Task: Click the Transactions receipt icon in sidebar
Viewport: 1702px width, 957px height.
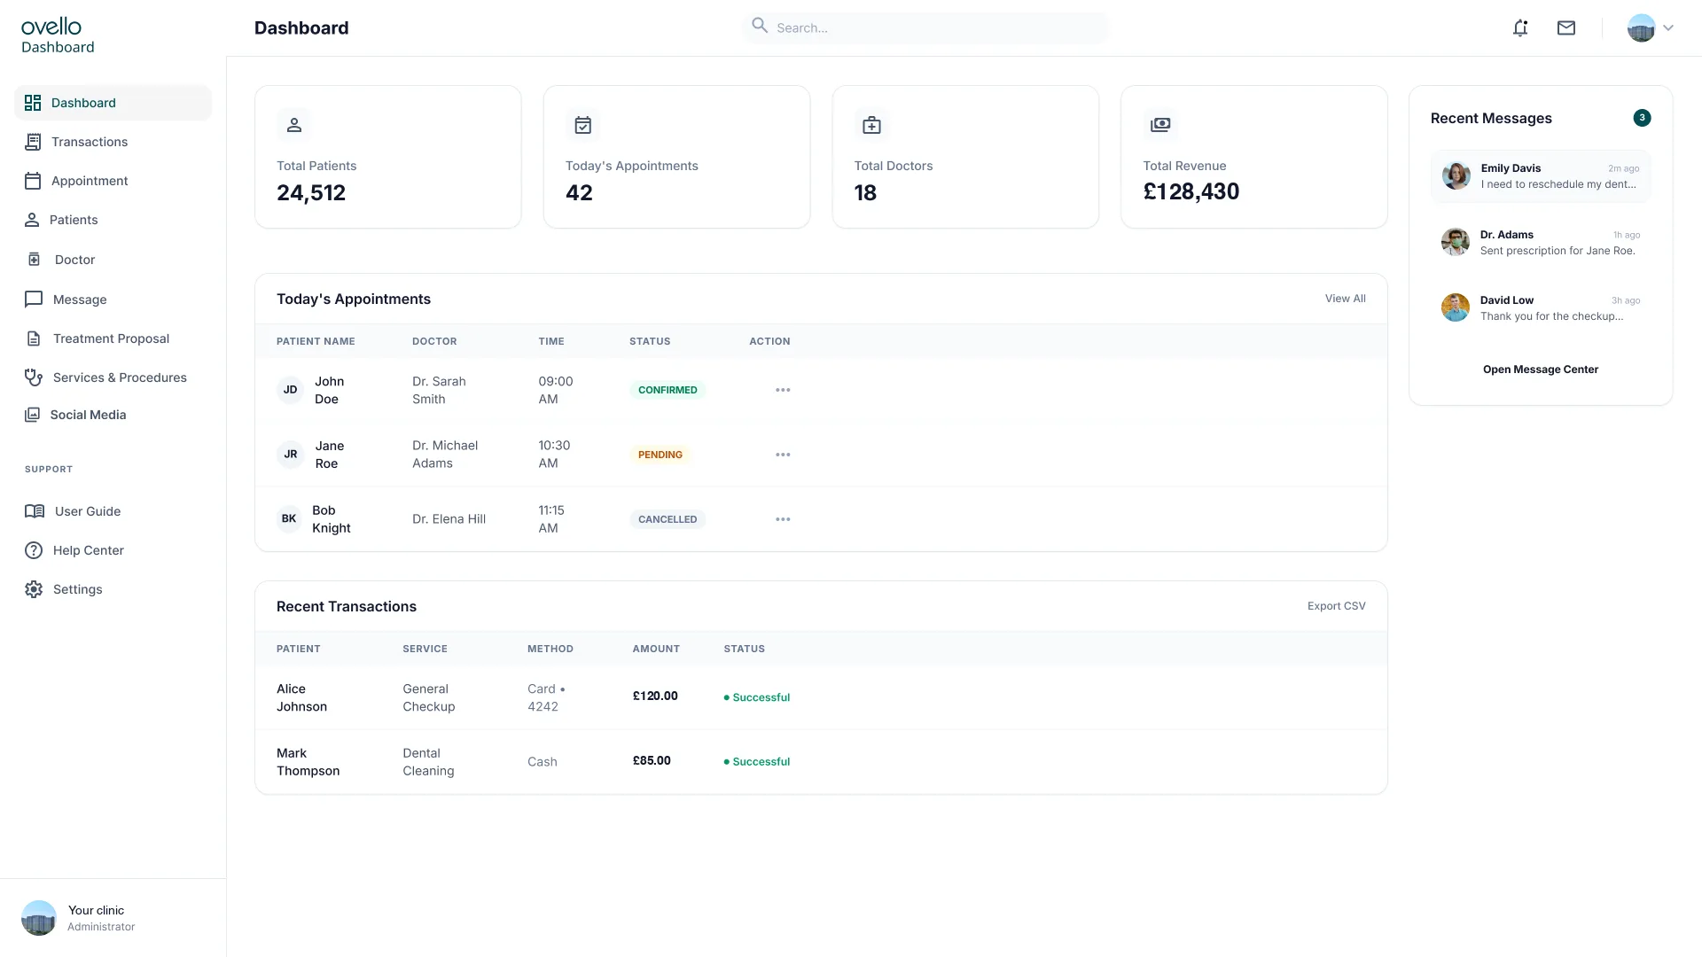Action: coord(33,142)
